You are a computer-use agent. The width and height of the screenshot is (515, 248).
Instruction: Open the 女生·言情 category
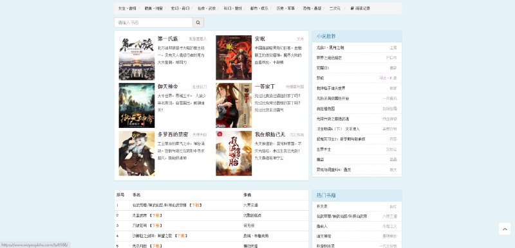[127, 8]
